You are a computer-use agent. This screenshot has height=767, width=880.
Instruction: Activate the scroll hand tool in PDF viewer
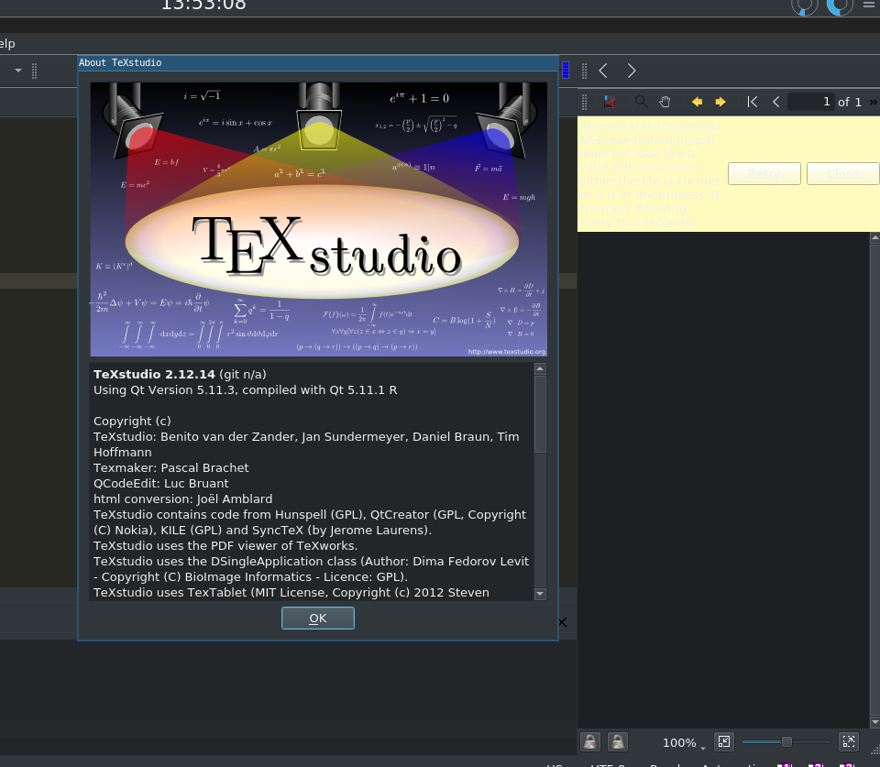tap(665, 101)
